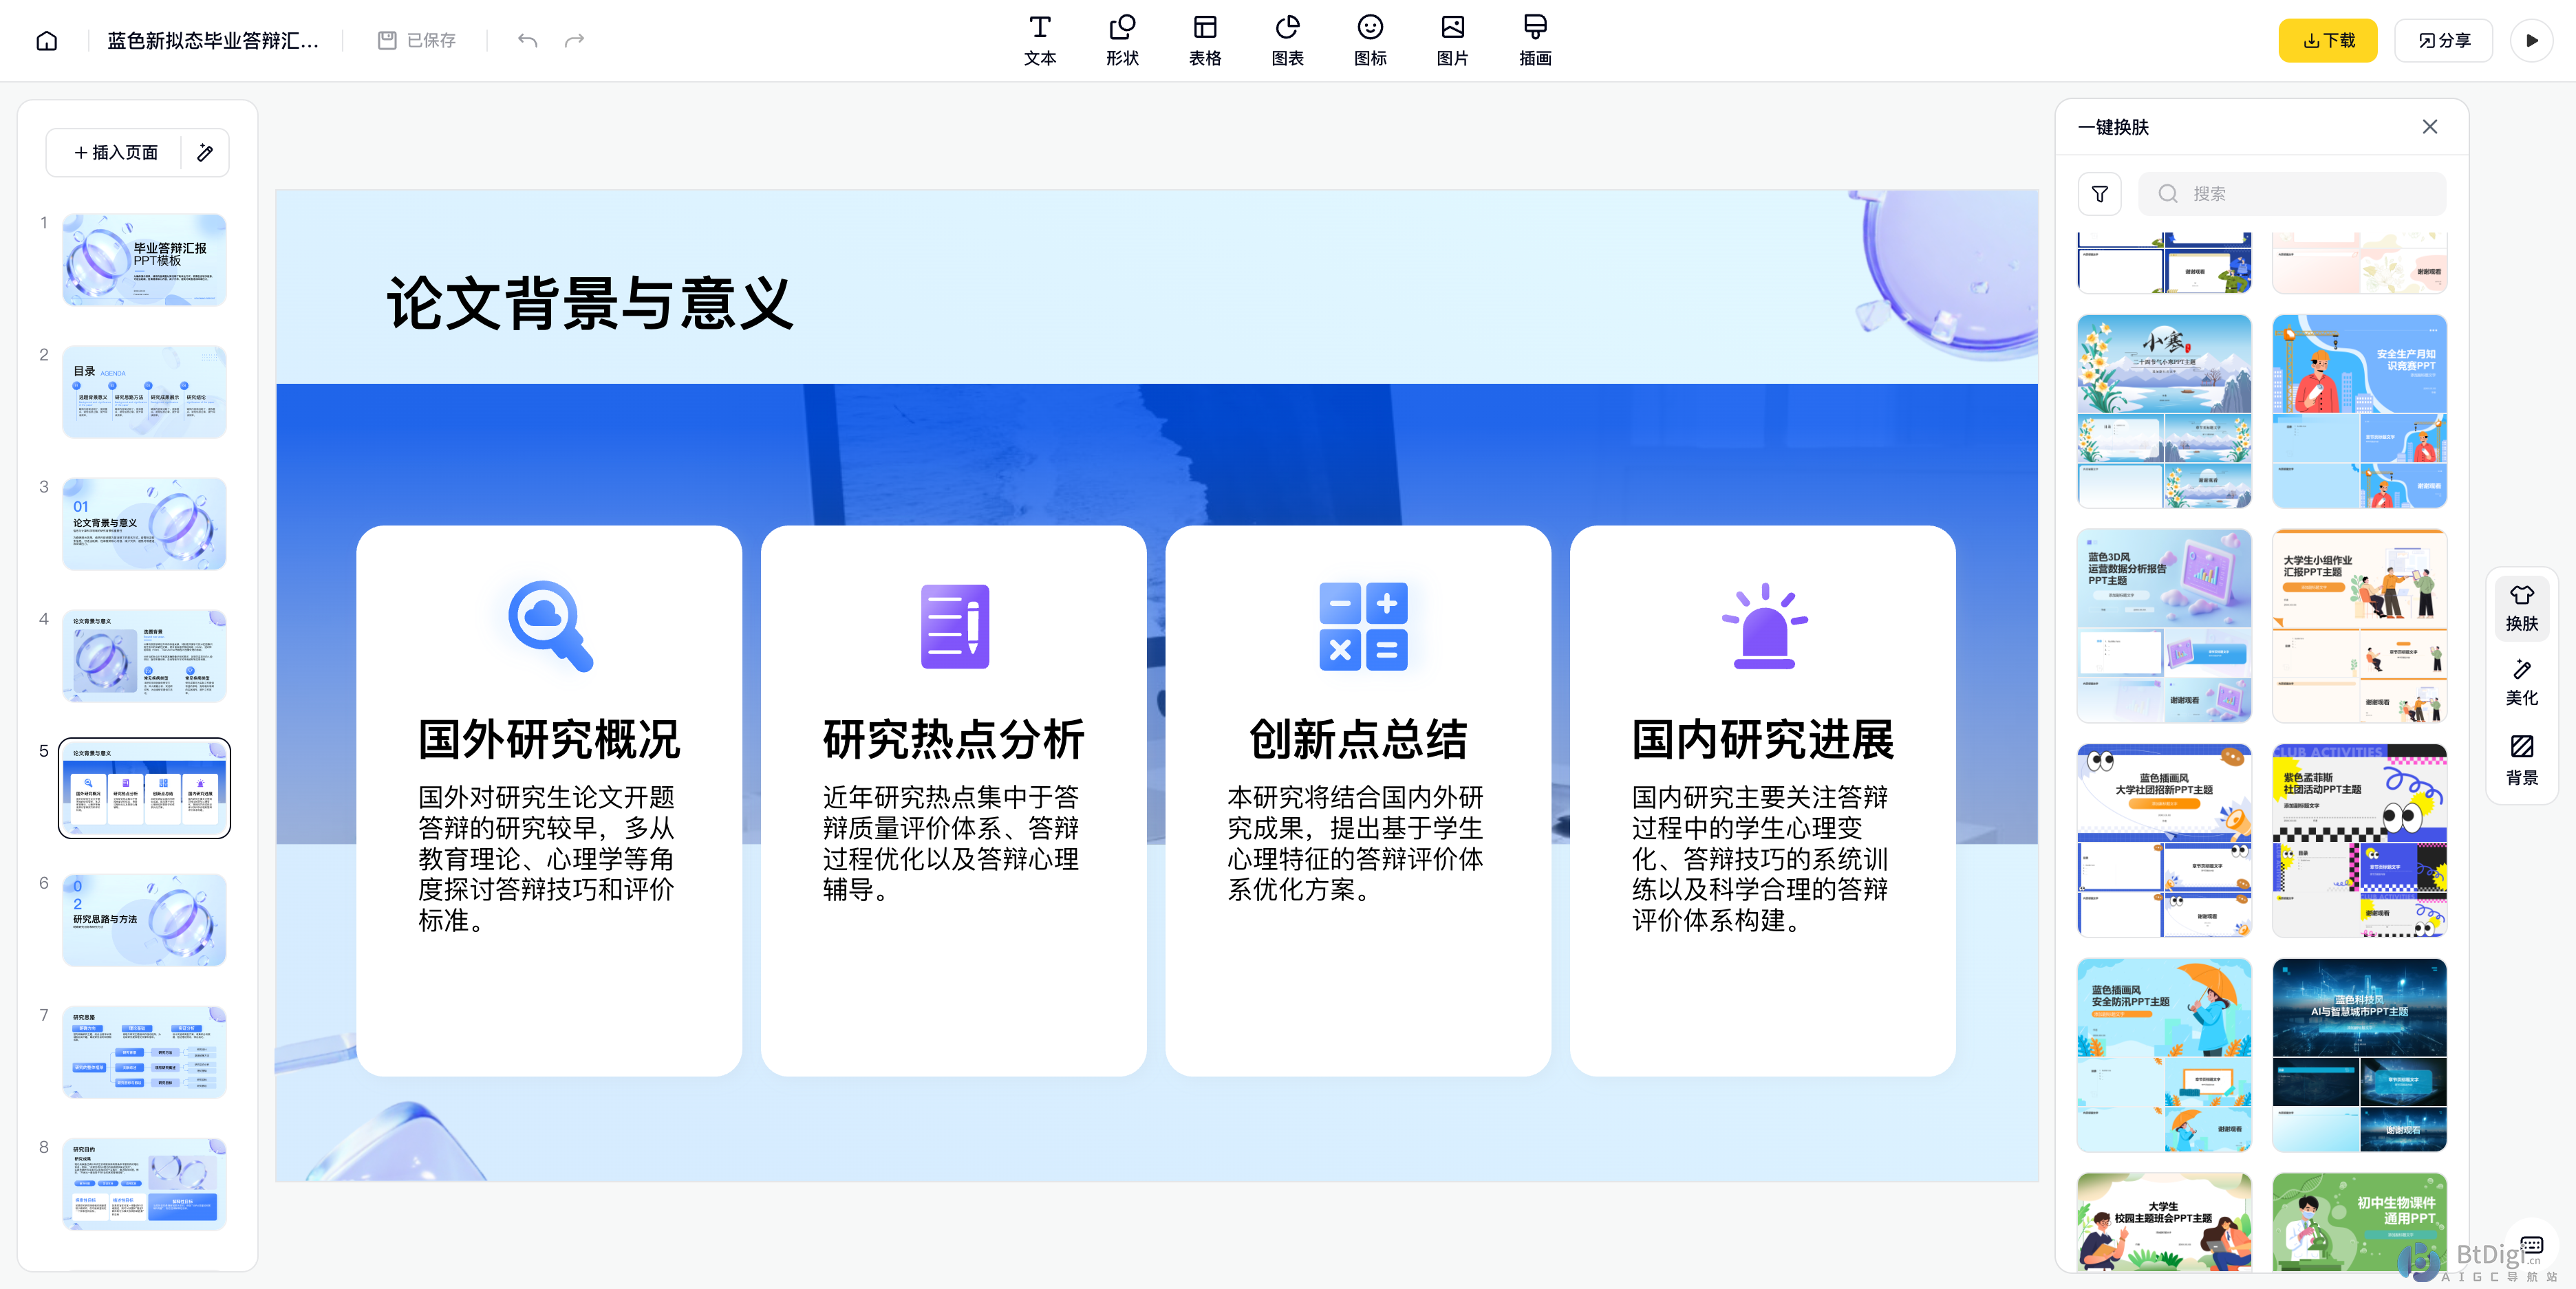Undo the last action

pyautogui.click(x=527, y=40)
